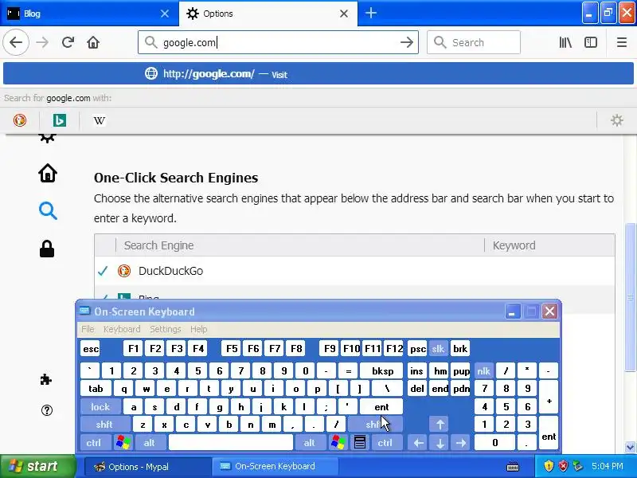The width and height of the screenshot is (637, 478).
Task: Open search settings gear in dropdown
Action: (616, 120)
